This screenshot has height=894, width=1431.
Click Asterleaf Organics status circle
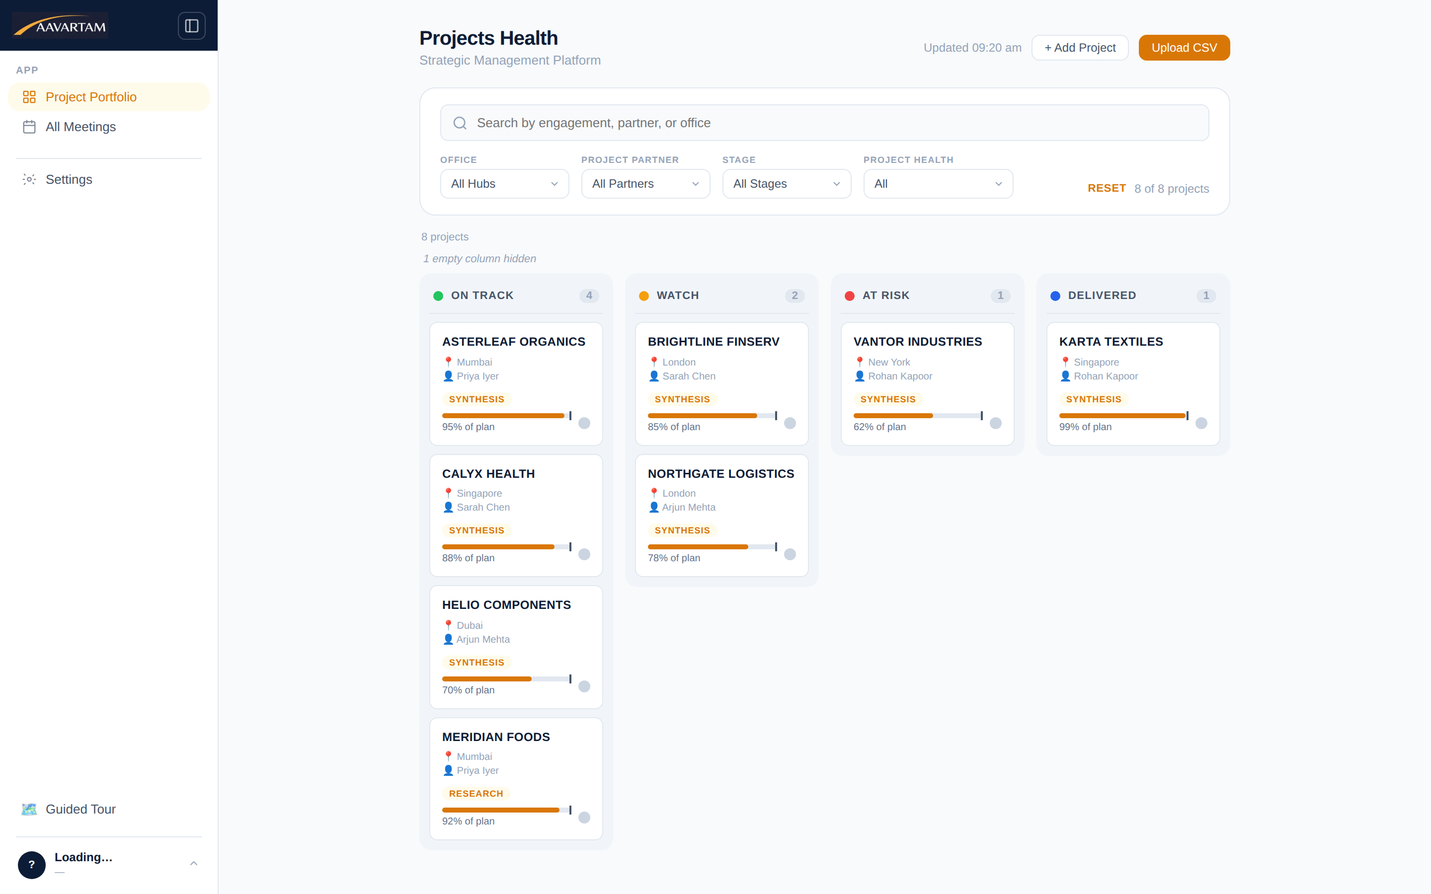point(584,423)
